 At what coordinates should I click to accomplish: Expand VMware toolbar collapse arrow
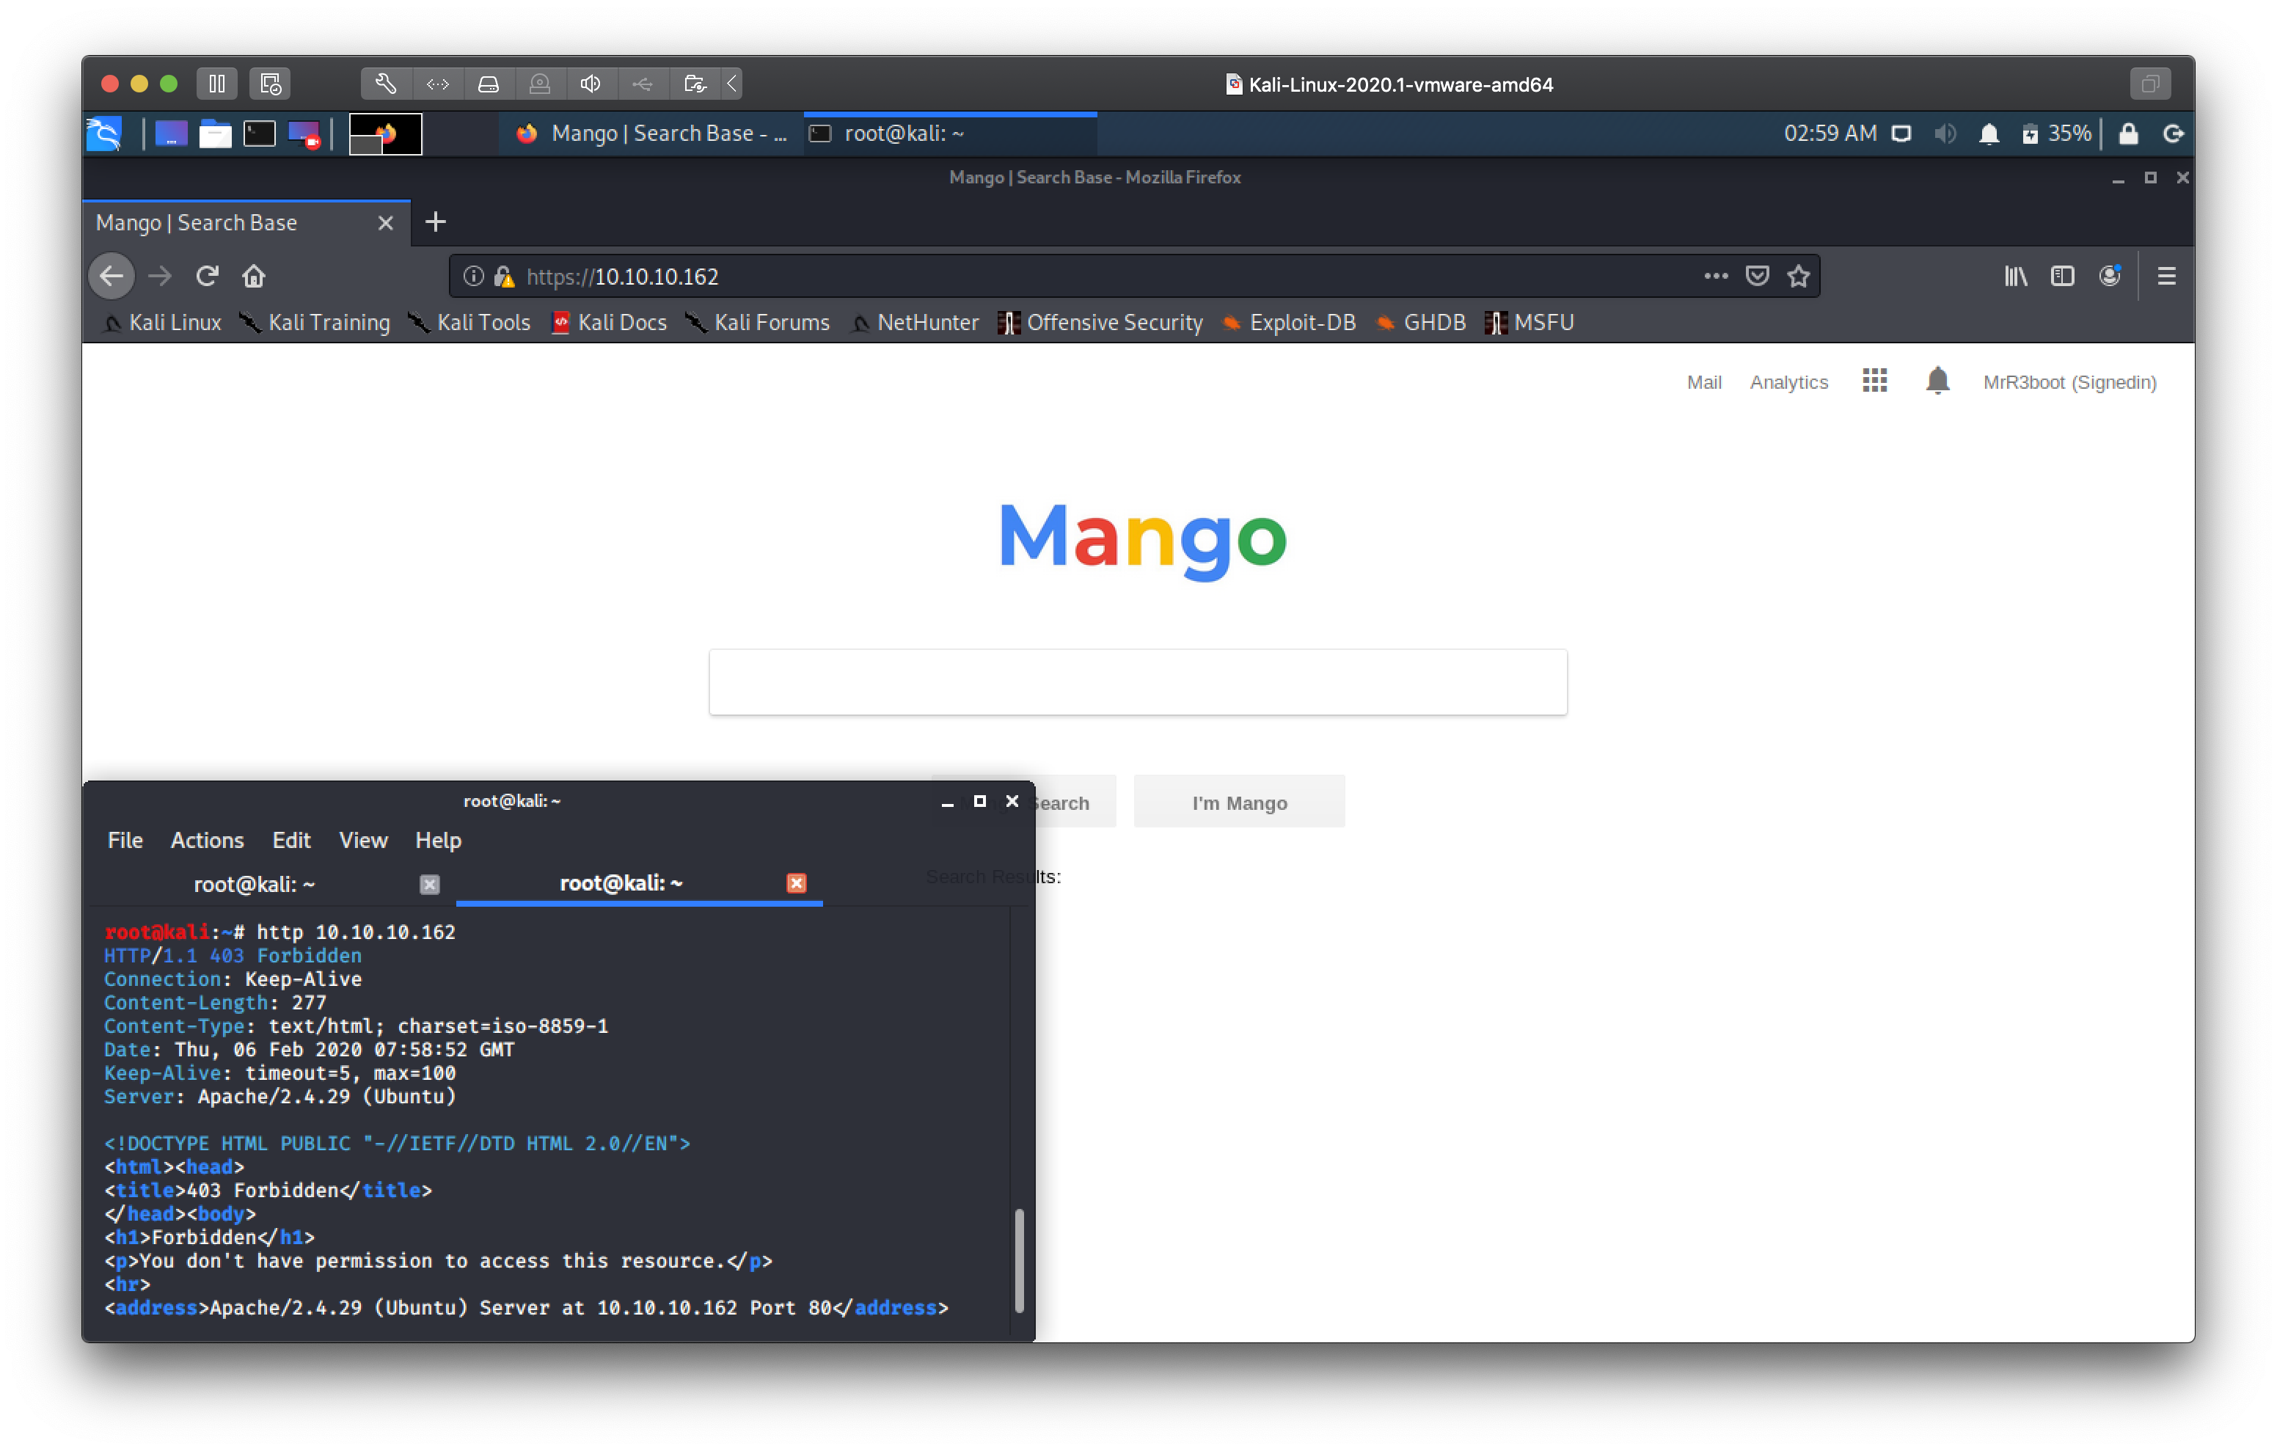pyautogui.click(x=732, y=84)
